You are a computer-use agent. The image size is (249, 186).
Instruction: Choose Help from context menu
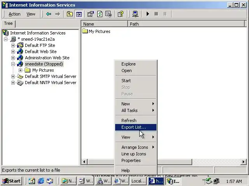[136, 170]
